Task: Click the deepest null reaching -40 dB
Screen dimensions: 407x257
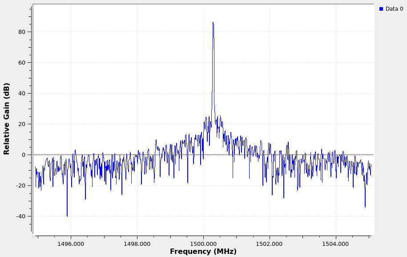Action: [67, 216]
